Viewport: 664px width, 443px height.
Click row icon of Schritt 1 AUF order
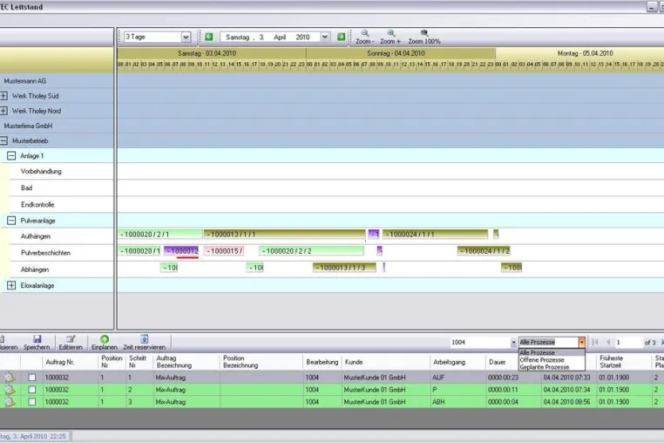coord(10,377)
